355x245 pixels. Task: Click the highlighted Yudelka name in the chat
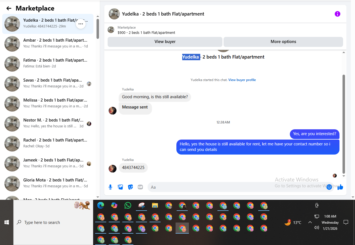191,57
